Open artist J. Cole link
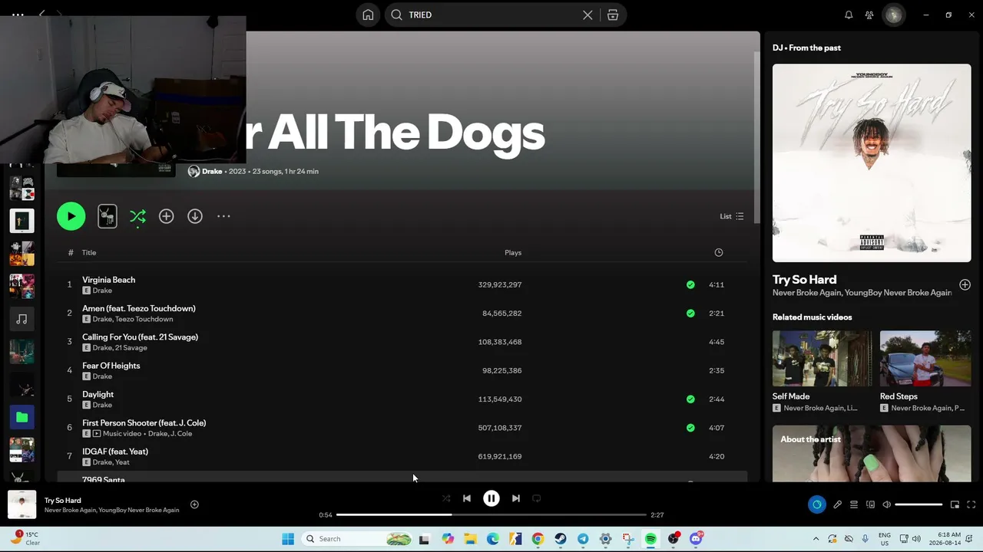 [180, 434]
